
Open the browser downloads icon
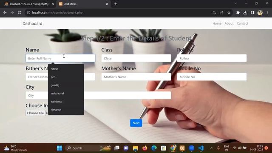point(245,12)
